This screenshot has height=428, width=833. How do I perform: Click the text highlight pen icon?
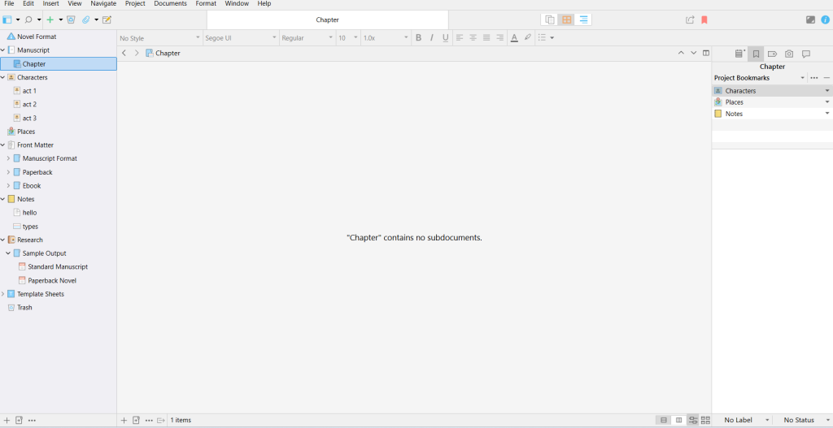click(x=527, y=37)
